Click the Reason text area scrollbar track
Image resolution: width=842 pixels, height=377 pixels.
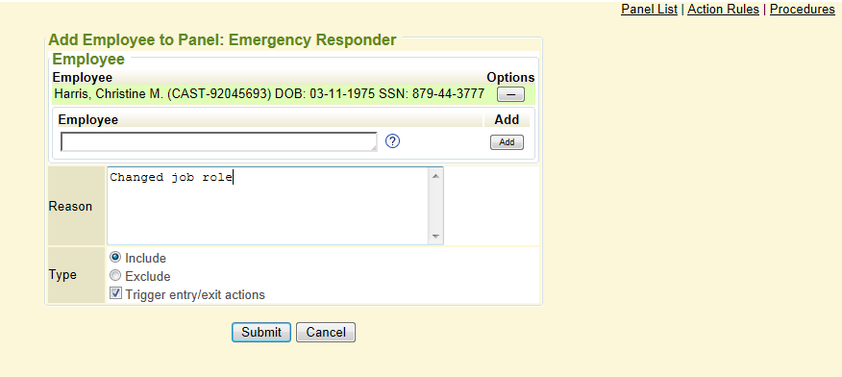[x=435, y=206]
